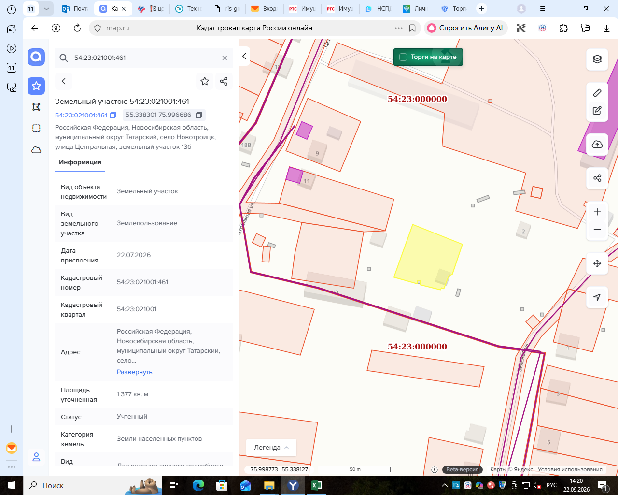Image resolution: width=618 pixels, height=495 pixels.
Task: Switch to the Торги browser tab
Action: tap(454, 9)
